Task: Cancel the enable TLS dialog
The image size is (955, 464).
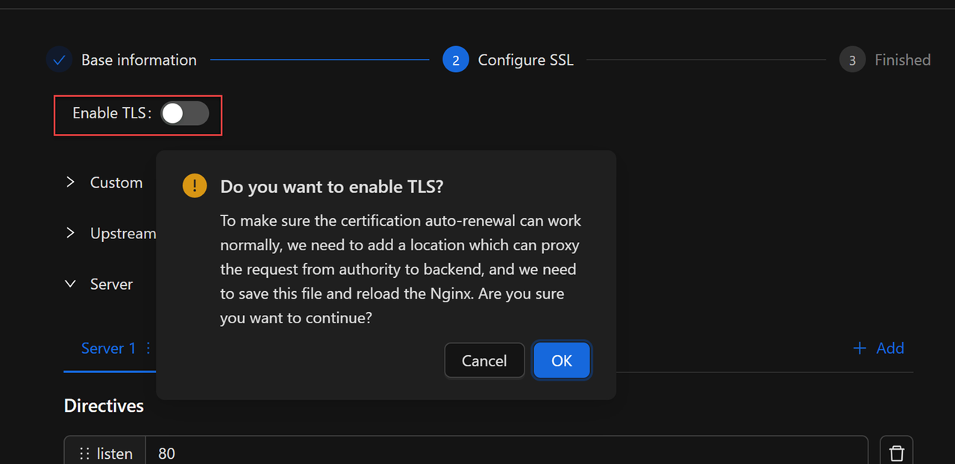Action: 483,360
